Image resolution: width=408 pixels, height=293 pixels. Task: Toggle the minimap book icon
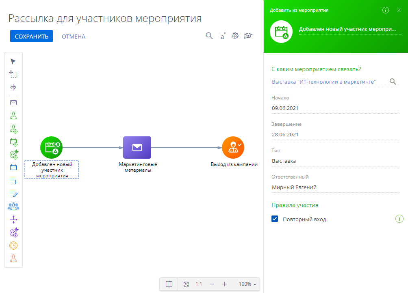(x=169, y=284)
